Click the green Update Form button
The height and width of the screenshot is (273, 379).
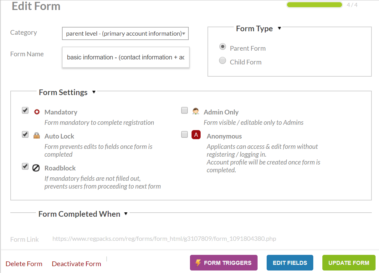(x=349, y=263)
